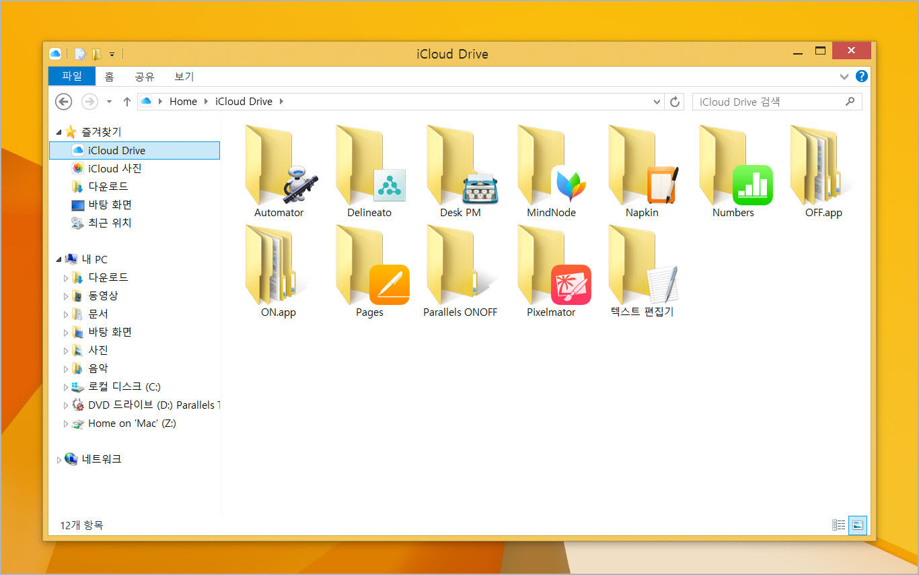The width and height of the screenshot is (919, 575).
Task: Click the properties icon in title bar
Action: point(80,54)
